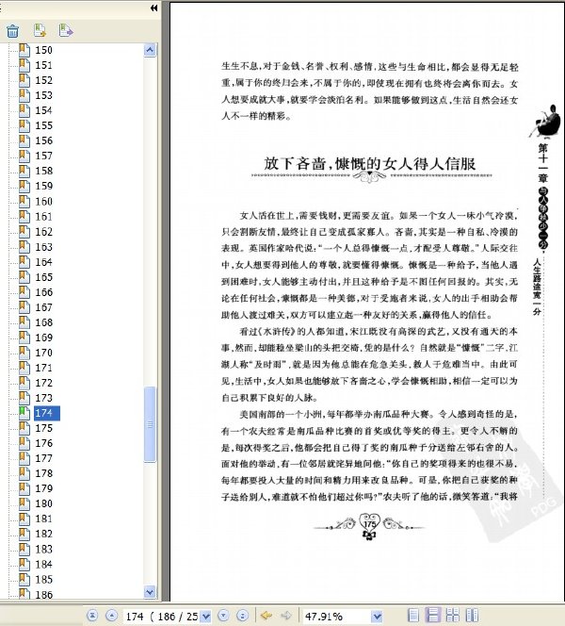The width and height of the screenshot is (565, 626).
Task: Click the bookmarks scrollbar thumb
Action: [x=150, y=424]
